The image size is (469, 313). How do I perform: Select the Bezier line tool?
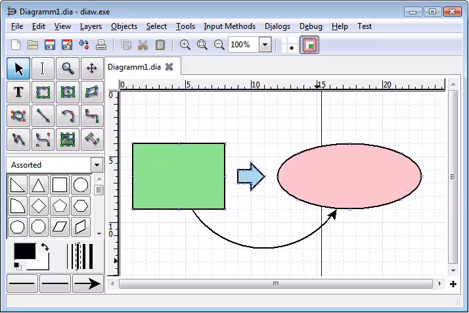click(43, 139)
